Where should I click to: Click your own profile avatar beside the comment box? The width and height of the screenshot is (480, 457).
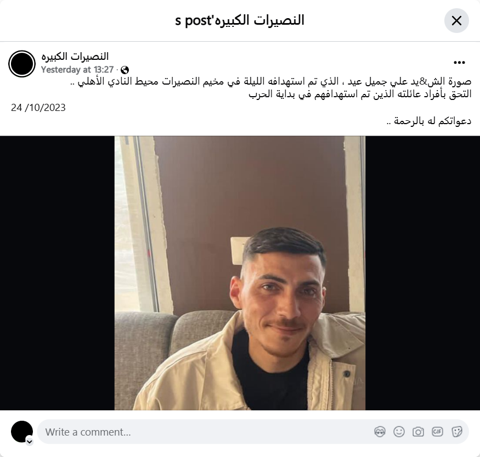click(x=22, y=432)
